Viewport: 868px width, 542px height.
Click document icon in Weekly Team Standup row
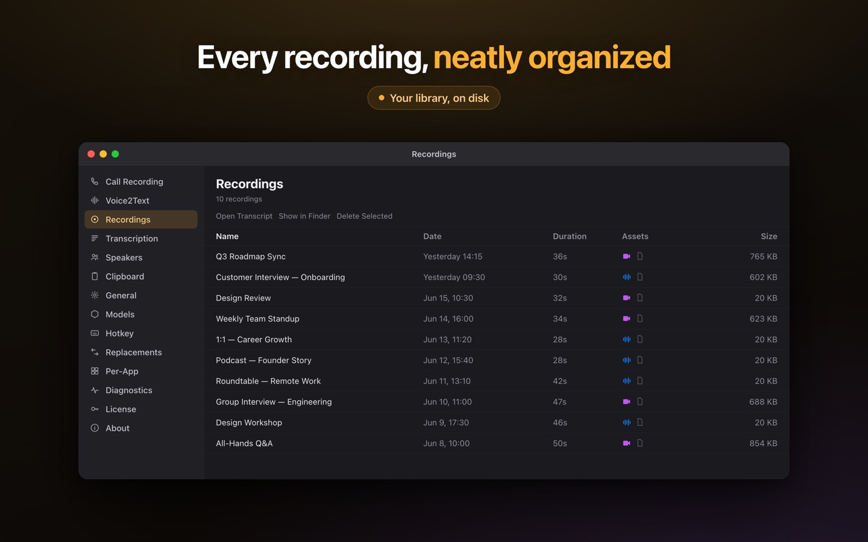coord(640,319)
